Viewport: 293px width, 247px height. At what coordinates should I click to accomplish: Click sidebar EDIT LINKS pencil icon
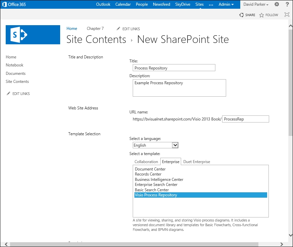[x=8, y=94]
